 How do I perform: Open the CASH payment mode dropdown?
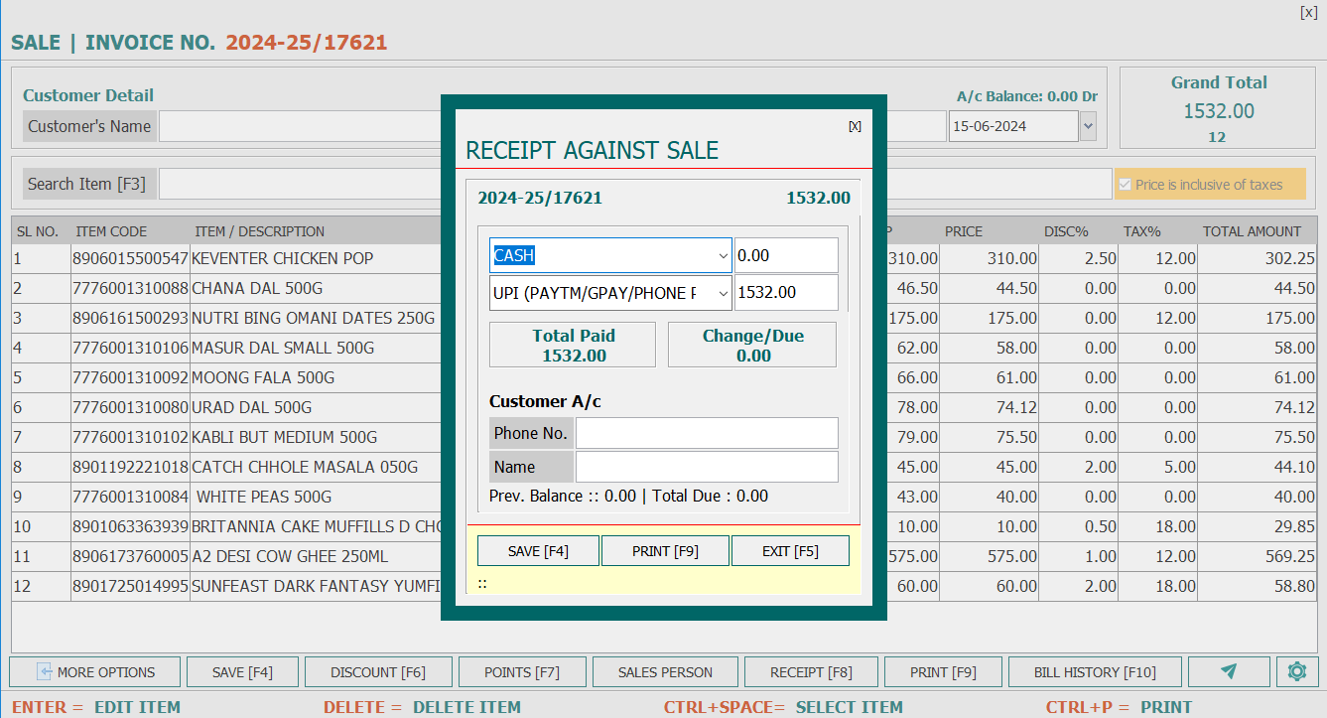722,255
